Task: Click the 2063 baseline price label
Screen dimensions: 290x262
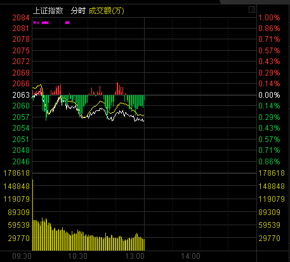Action: pos(21,95)
